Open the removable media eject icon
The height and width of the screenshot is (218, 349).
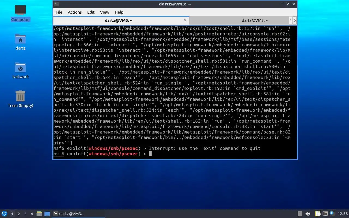point(300,214)
